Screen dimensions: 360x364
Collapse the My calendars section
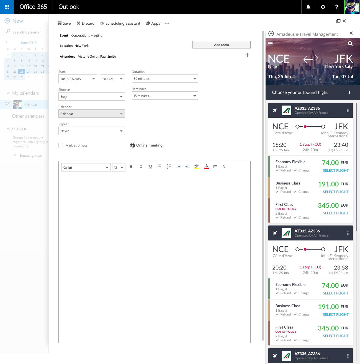[x=8, y=93]
